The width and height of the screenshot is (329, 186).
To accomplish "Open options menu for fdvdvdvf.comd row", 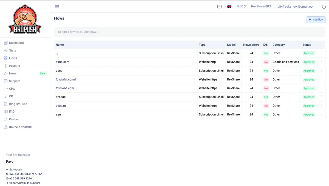I will click(321, 79).
